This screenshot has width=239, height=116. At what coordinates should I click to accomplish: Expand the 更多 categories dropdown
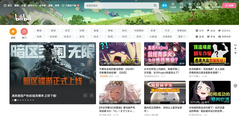coord(182,37)
